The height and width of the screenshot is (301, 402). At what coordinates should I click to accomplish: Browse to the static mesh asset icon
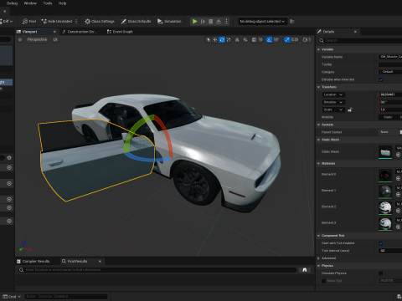click(x=399, y=155)
